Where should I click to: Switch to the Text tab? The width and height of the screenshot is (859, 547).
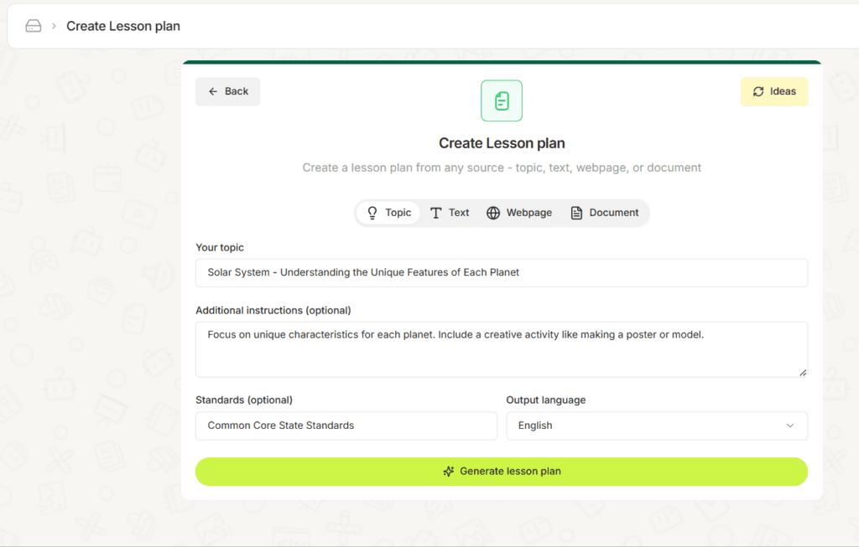tap(450, 213)
